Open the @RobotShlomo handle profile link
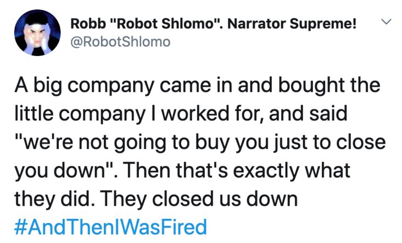This screenshot has width=402, height=243. [120, 42]
